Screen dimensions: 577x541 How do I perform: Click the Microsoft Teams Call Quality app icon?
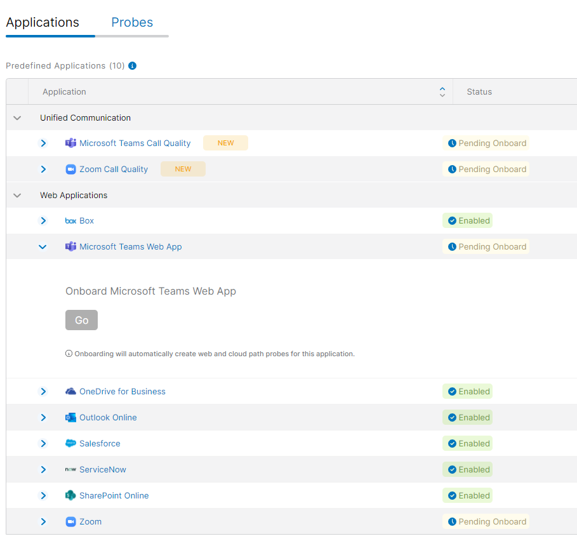[x=70, y=143]
